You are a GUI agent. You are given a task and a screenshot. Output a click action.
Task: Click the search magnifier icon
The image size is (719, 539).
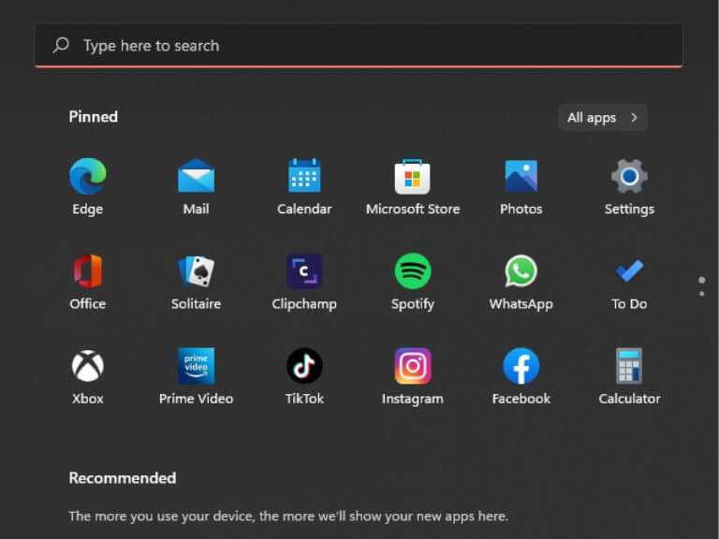click(x=61, y=45)
